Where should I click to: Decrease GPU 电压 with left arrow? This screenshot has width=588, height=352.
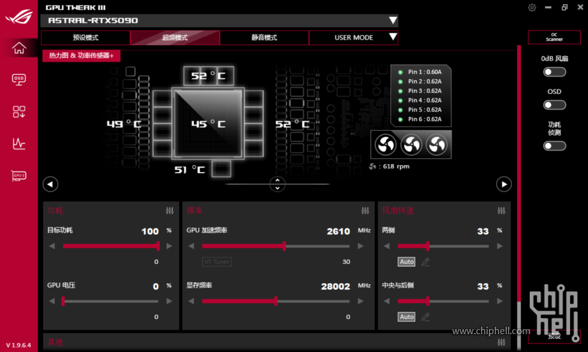click(52, 301)
